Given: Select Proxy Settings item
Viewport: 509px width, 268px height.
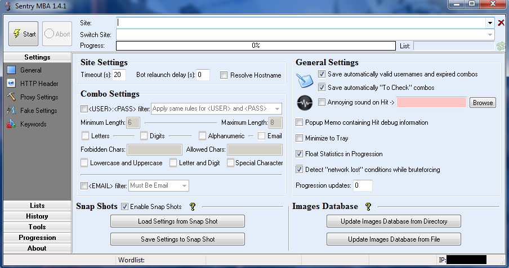Looking at the screenshot, I should (x=39, y=97).
